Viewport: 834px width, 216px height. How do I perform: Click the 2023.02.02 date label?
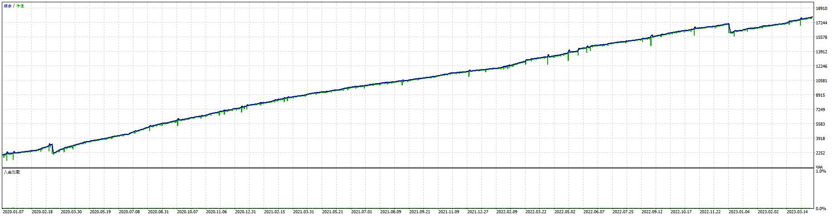tap(768, 211)
